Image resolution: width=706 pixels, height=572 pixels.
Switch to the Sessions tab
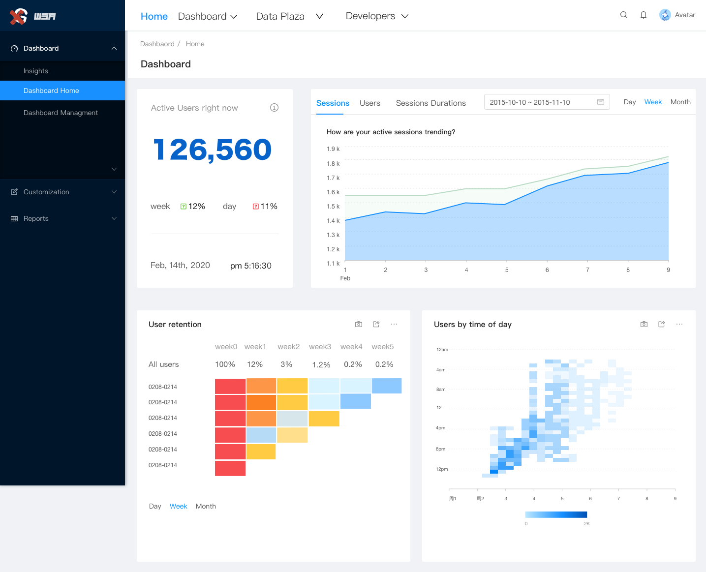[x=333, y=103]
